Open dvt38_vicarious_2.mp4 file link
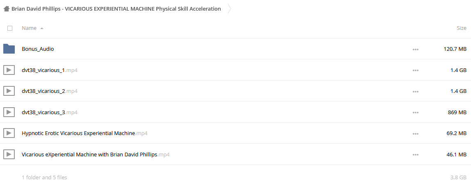Image resolution: width=471 pixels, height=185 pixels. click(x=50, y=91)
